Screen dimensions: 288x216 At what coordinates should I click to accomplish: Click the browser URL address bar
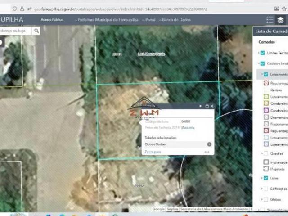click(121, 9)
